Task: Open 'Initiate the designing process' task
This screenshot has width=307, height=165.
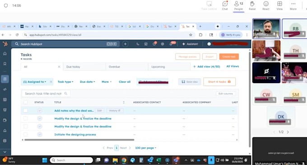Action: click(75, 134)
